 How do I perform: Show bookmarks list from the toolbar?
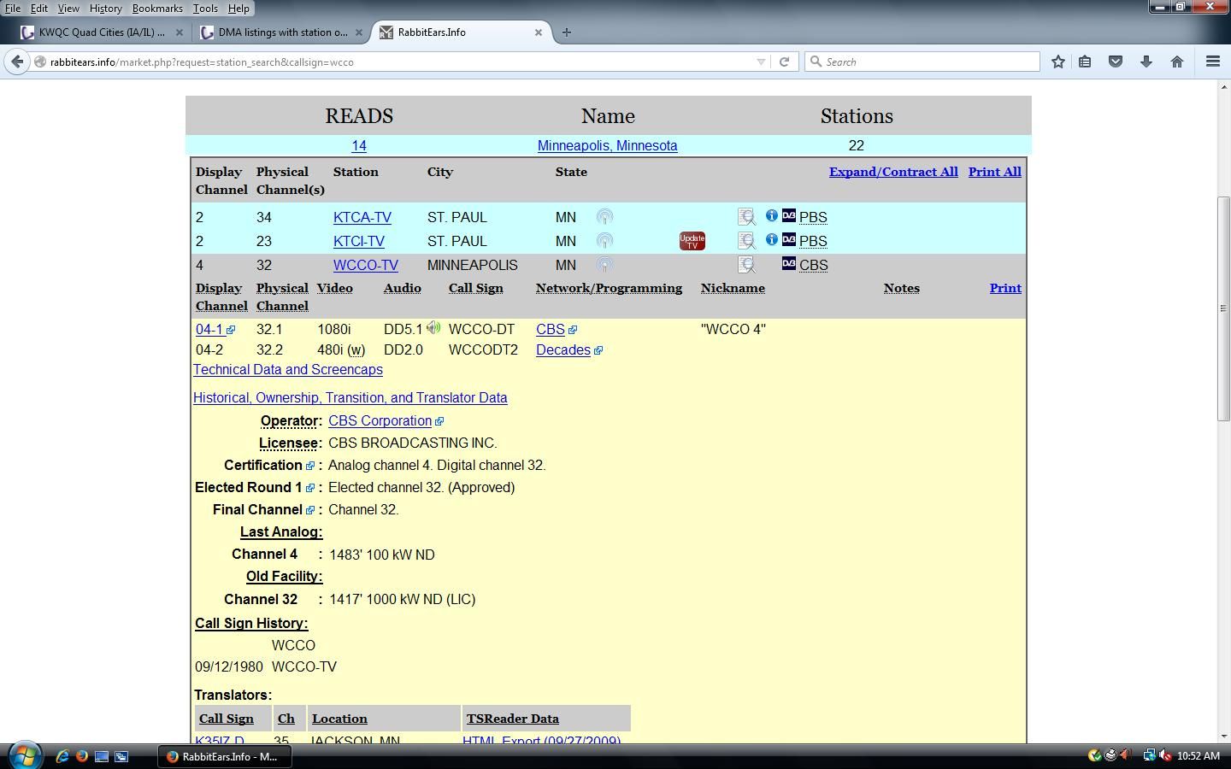coord(1085,62)
